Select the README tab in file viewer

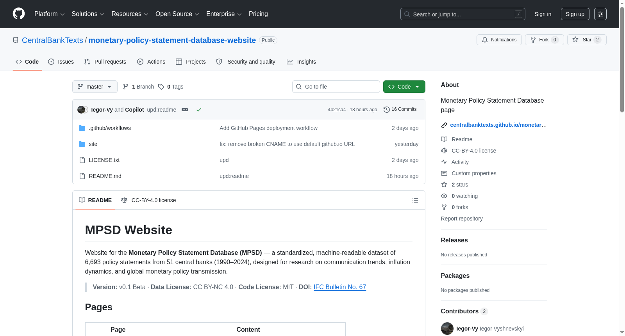[95, 200]
